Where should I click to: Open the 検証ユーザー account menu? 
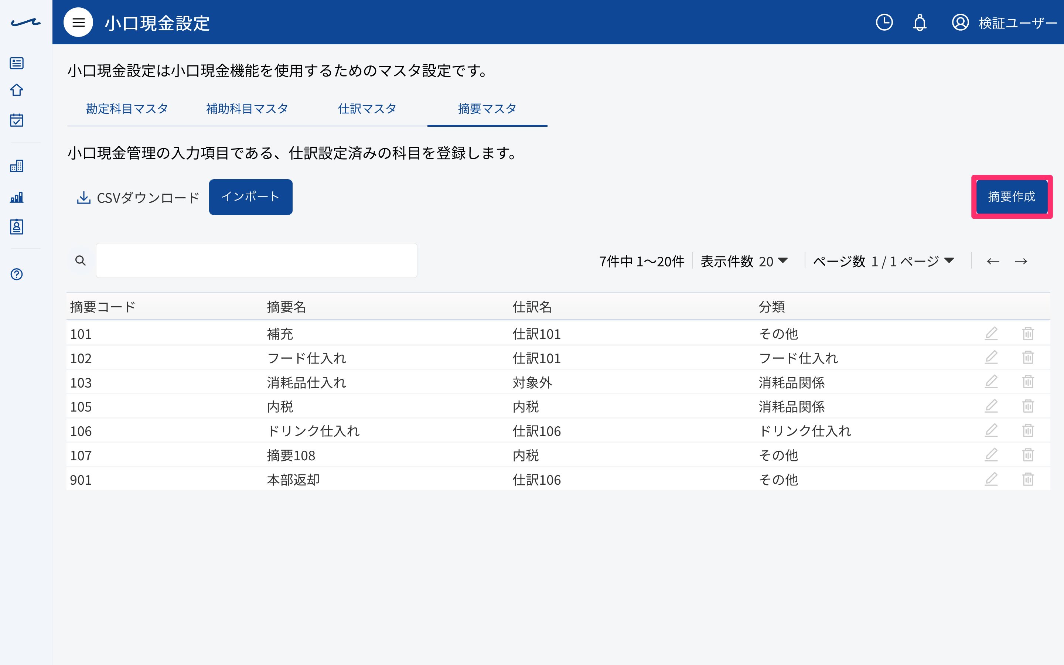tap(1004, 23)
